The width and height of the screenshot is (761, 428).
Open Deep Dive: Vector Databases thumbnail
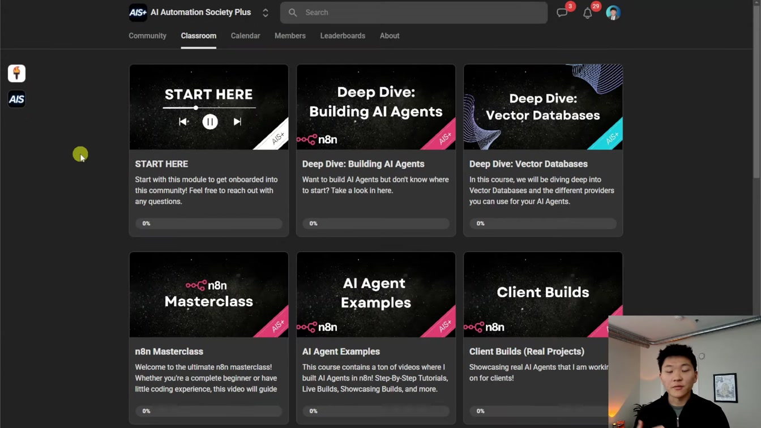click(x=543, y=107)
